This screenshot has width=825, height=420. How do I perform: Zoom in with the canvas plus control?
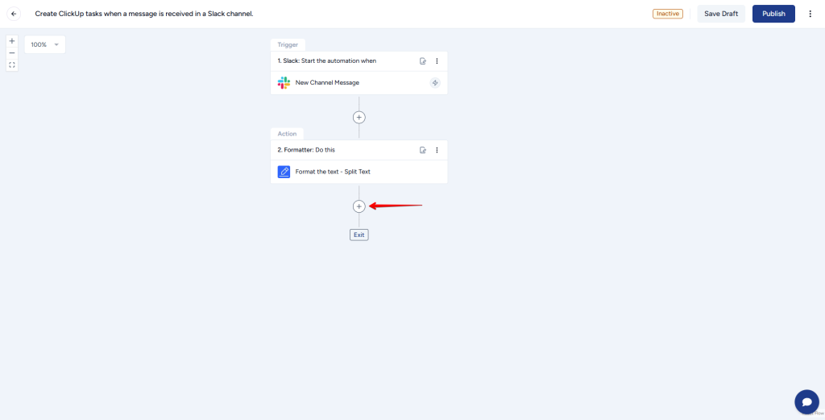point(12,40)
